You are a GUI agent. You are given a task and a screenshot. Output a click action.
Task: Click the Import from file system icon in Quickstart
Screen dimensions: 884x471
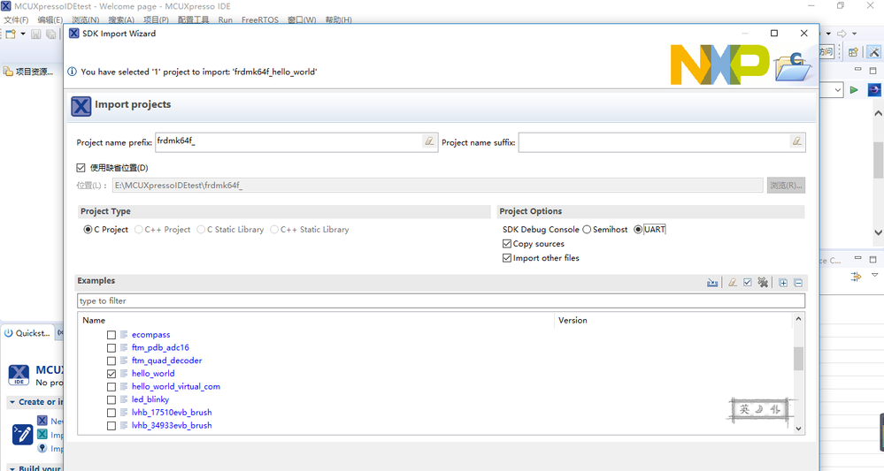42,448
